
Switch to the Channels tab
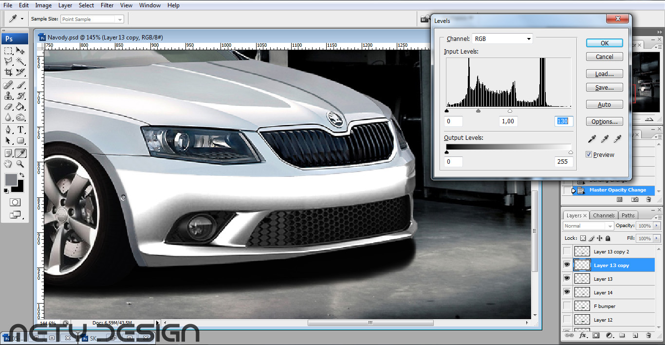click(x=604, y=215)
